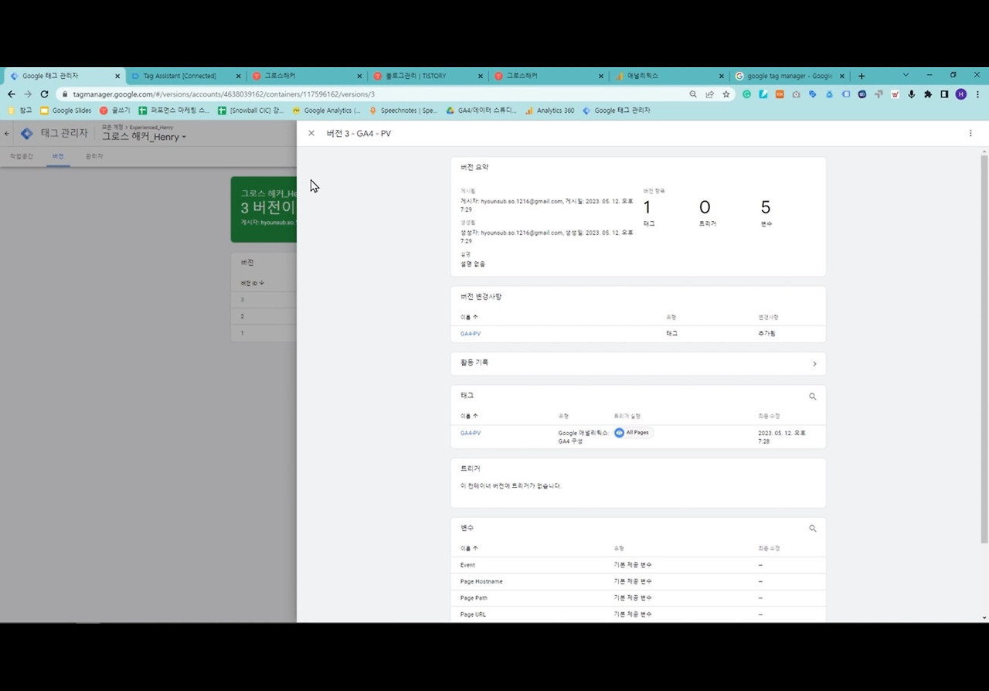Viewport: 989px width, 691px height.
Task: Select the Event variable row
Action: click(638, 565)
